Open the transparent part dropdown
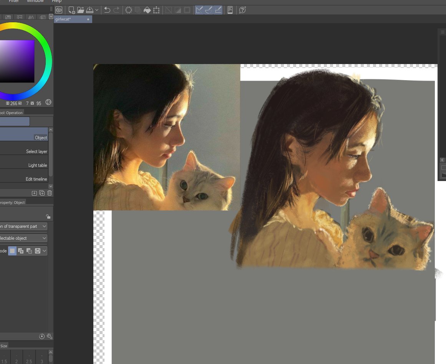The height and width of the screenshot is (364, 446). tap(23, 226)
